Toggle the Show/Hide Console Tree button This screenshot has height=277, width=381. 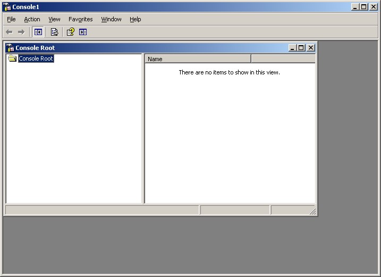click(38, 32)
